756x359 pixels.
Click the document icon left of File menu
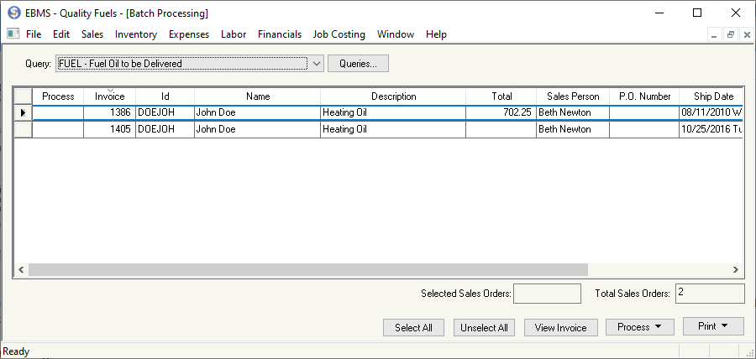tap(13, 34)
